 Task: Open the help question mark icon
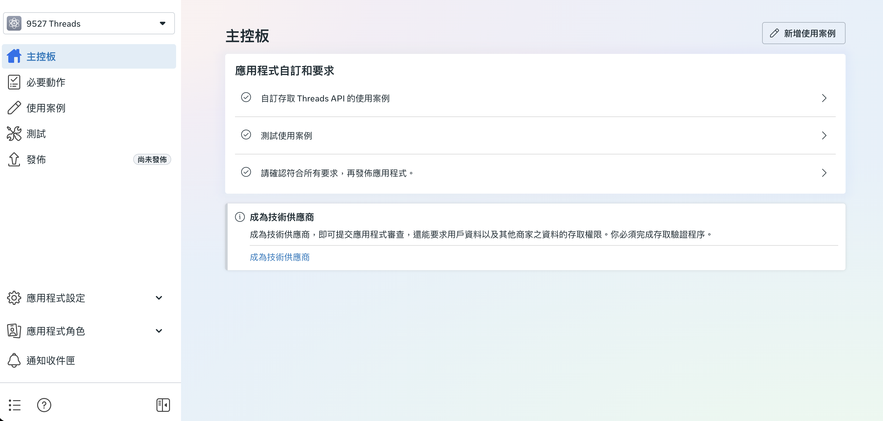[x=44, y=405]
